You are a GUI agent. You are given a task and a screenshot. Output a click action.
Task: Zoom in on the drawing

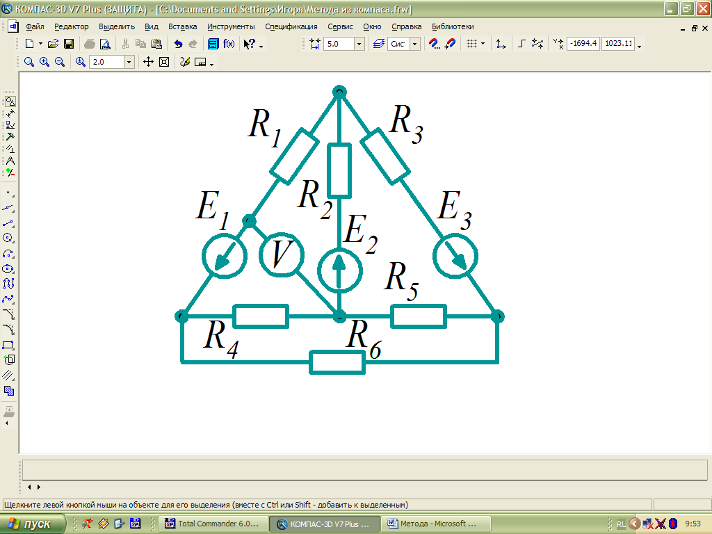(x=44, y=62)
